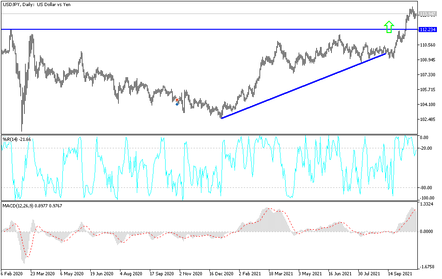Click the %R(14) -21.66 indicator label

point(18,138)
